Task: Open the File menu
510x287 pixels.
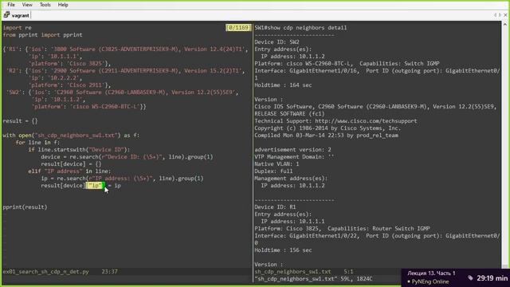Action: coord(11,5)
